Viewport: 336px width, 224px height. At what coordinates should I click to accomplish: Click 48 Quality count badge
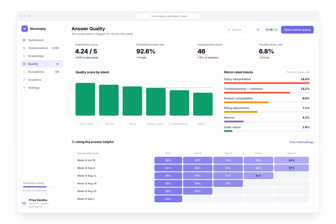pos(57,64)
